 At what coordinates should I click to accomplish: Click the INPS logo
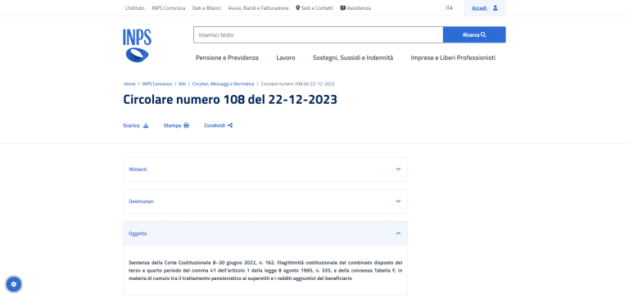pos(138,45)
